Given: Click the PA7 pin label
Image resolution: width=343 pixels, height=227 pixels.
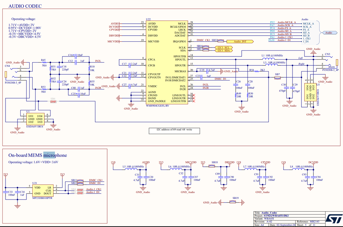Looking at the screenshot, I should 272,25.
